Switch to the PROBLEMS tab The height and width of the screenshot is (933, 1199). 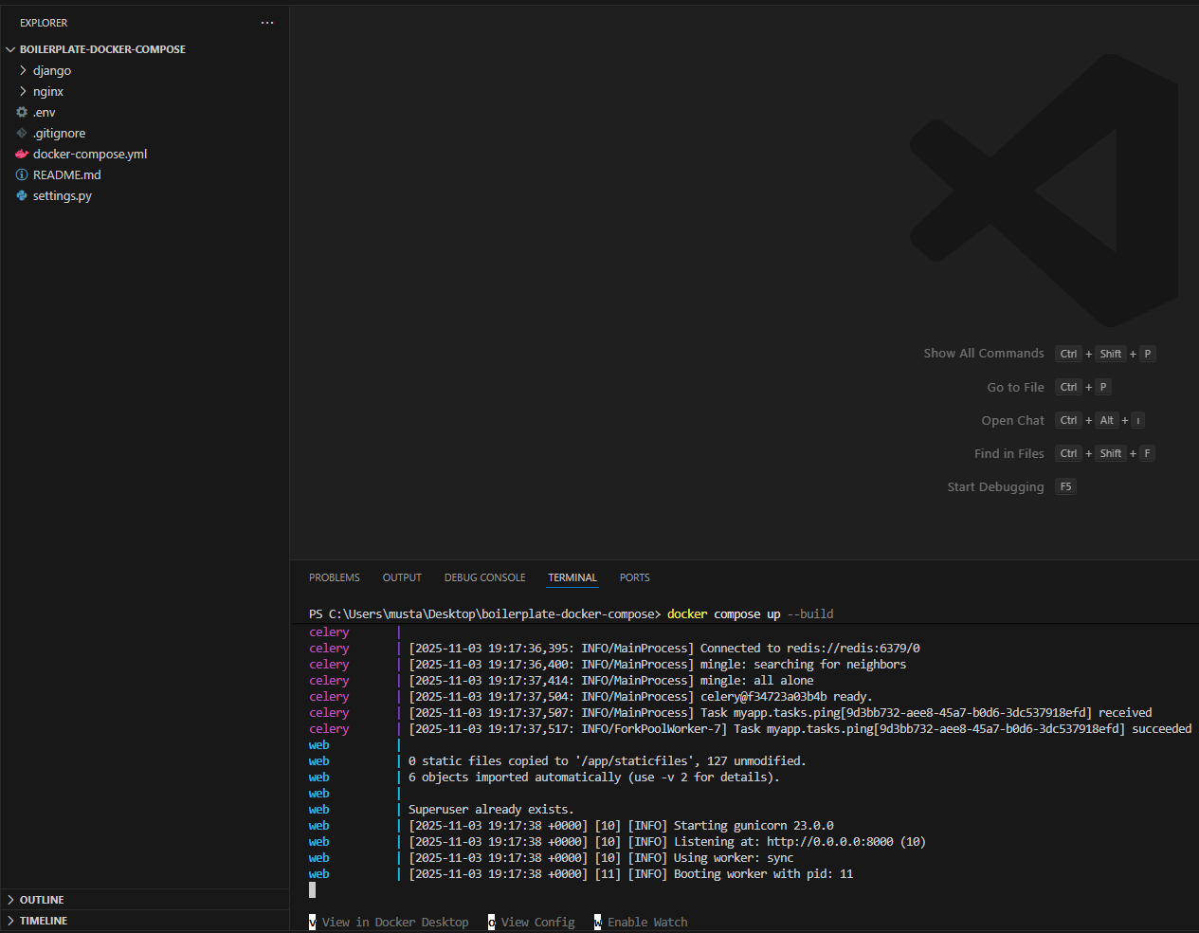coord(334,577)
